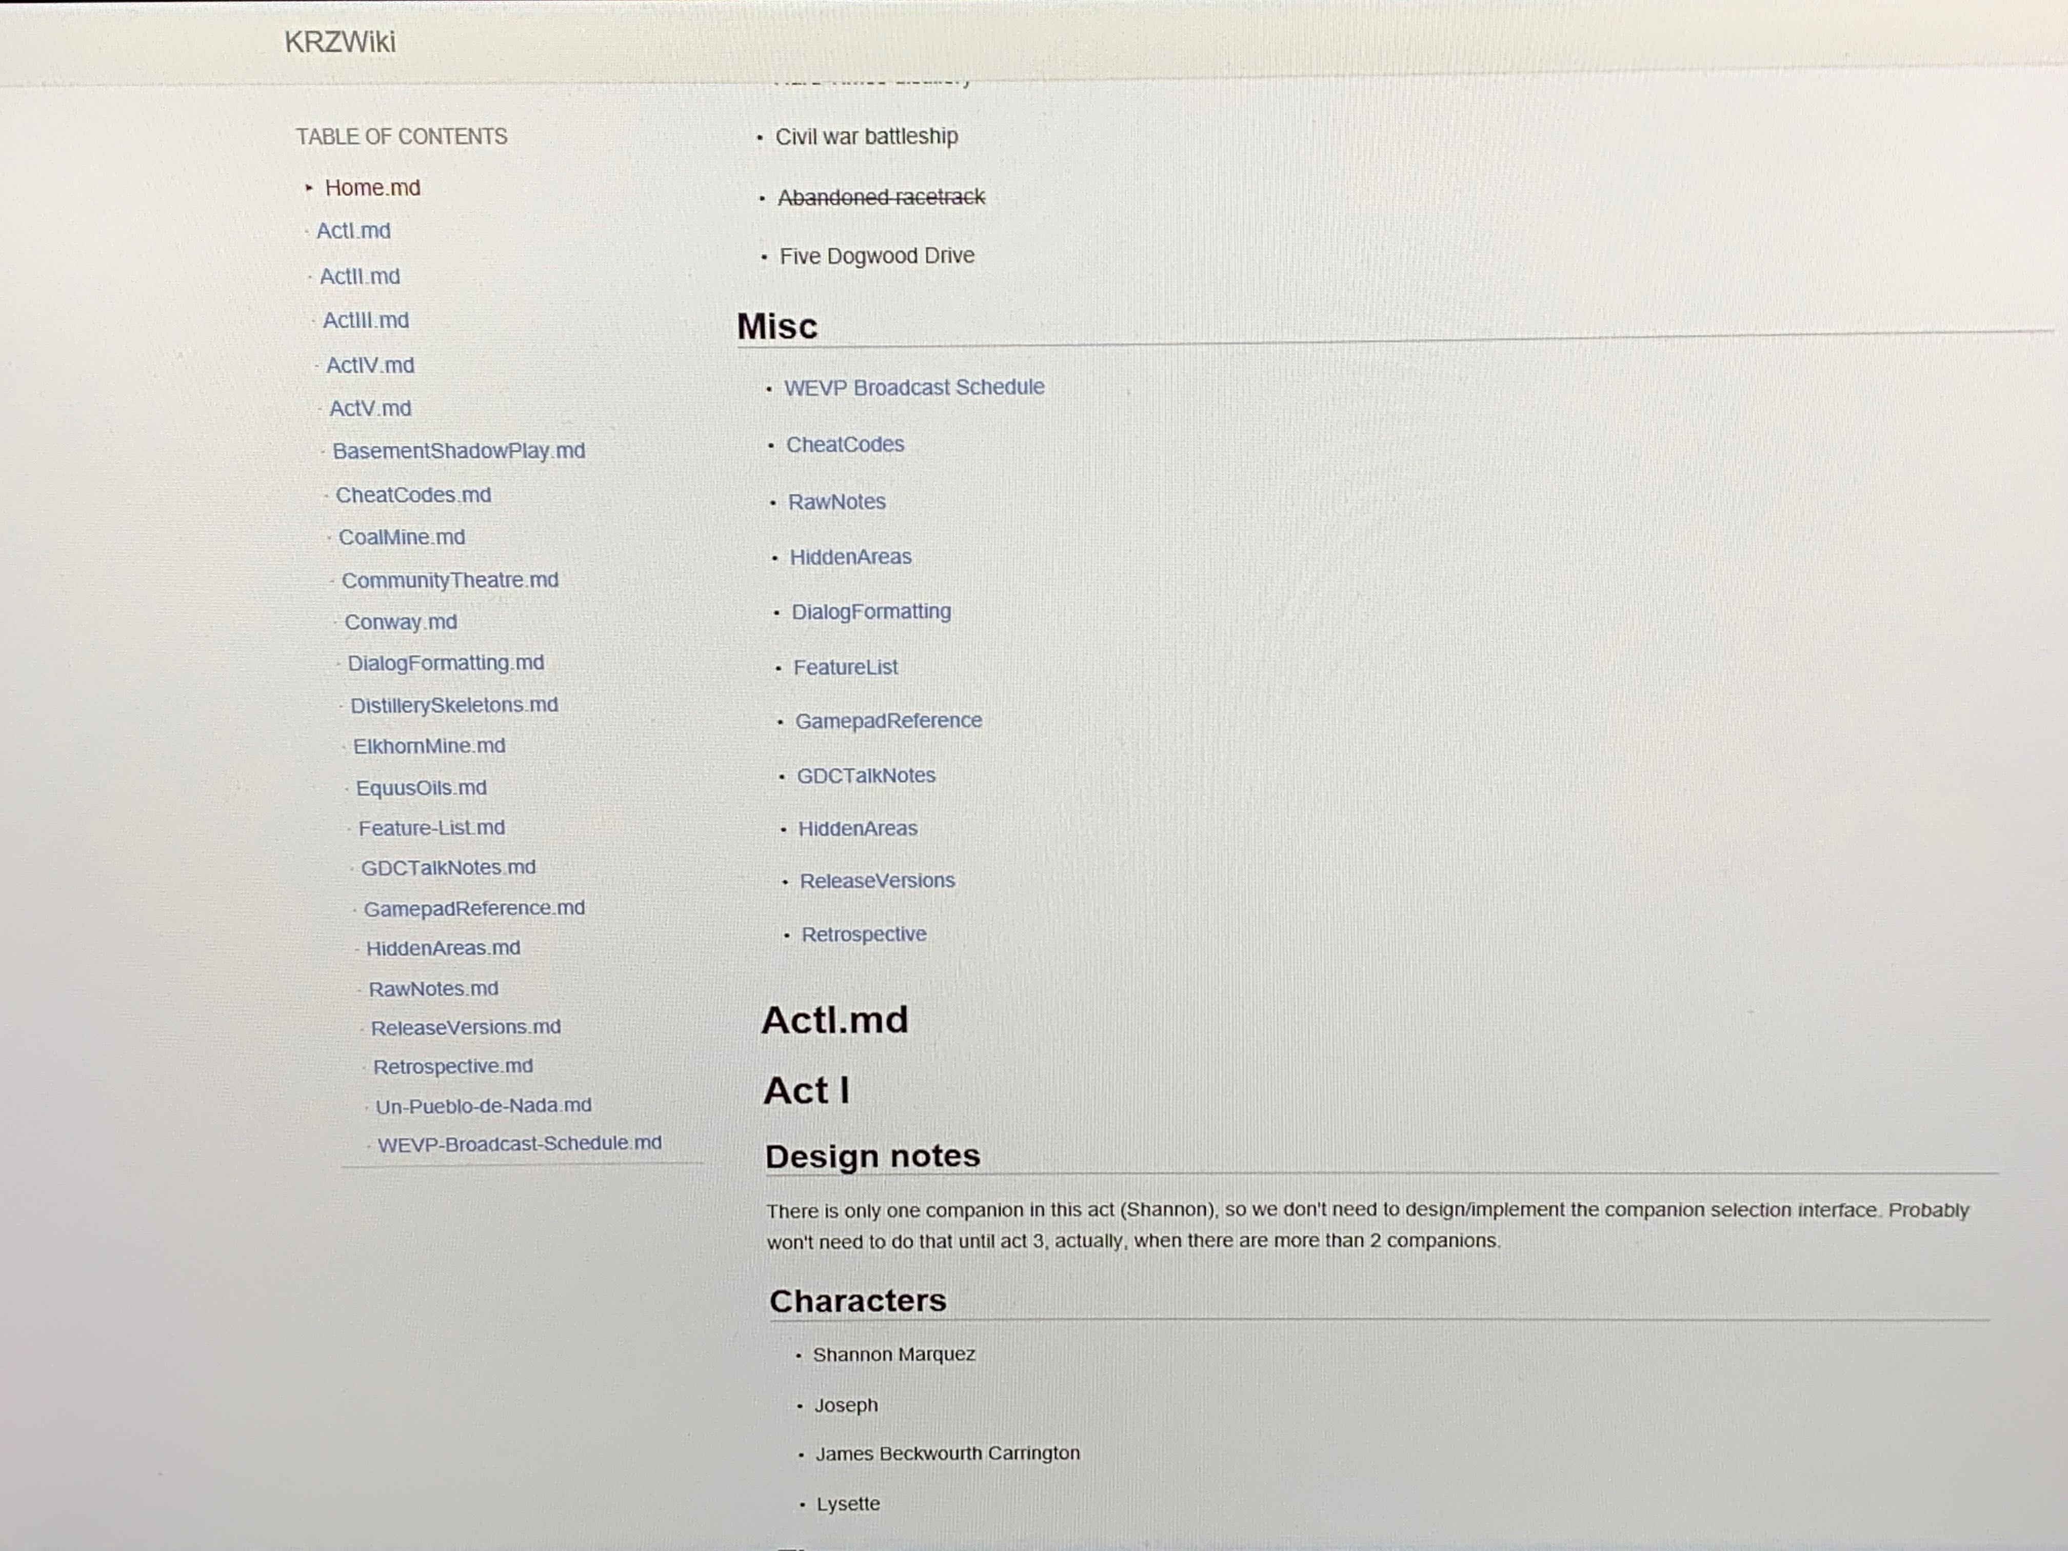Open the GDCTalkNotes link
This screenshot has width=2068, height=1551.
coord(866,776)
